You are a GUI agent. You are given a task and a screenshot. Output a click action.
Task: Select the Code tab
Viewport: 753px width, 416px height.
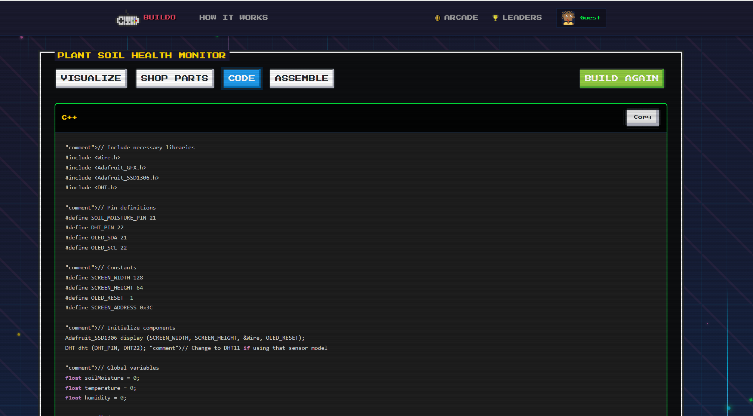[x=242, y=78]
